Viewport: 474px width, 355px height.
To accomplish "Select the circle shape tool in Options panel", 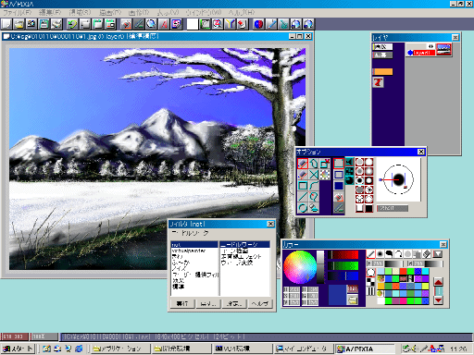I will click(303, 207).
